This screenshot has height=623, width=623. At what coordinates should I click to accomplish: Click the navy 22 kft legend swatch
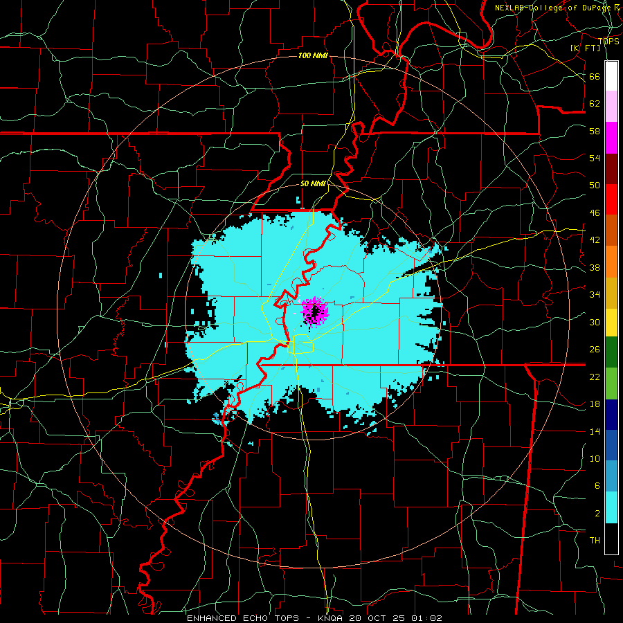pyautogui.click(x=611, y=415)
